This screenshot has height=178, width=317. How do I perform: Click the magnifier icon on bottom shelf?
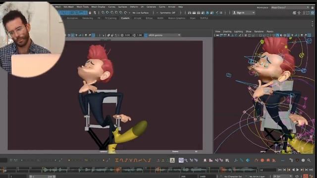(309, 160)
